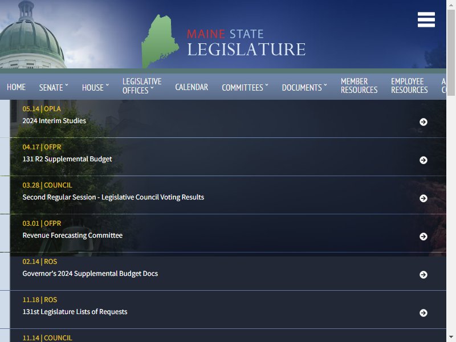456x342 pixels.
Task: Click the scrollbar down arrow
Action: click(451, 338)
